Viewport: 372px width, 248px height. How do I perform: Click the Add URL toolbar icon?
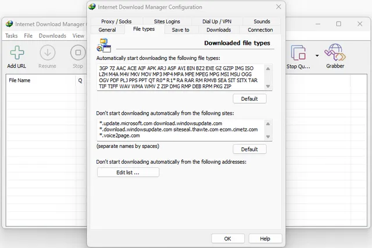[x=16, y=54]
